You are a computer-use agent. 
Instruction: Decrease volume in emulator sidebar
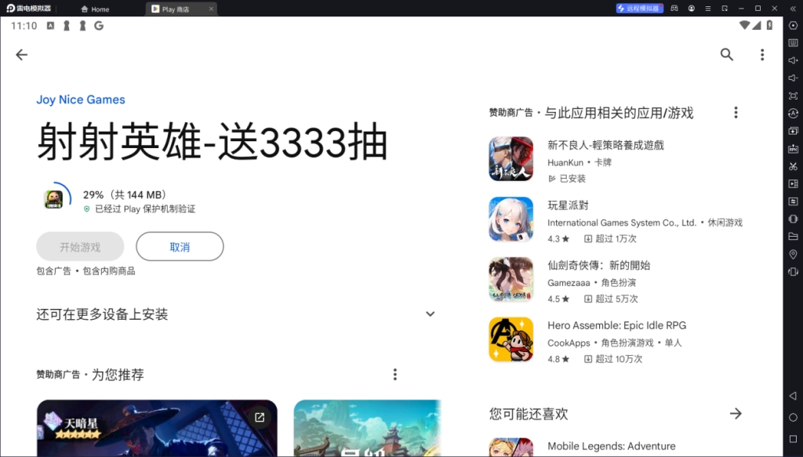(794, 78)
